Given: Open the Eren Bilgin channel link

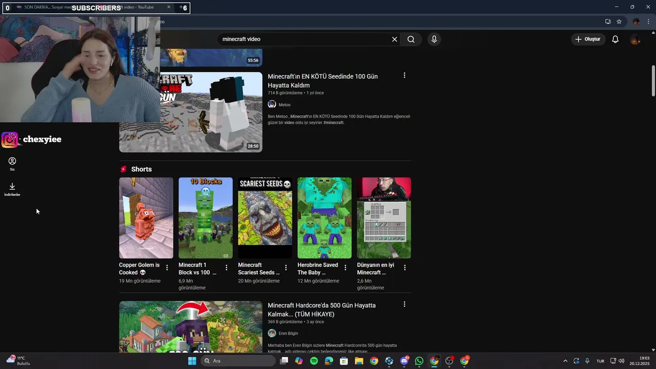Looking at the screenshot, I should tap(288, 334).
